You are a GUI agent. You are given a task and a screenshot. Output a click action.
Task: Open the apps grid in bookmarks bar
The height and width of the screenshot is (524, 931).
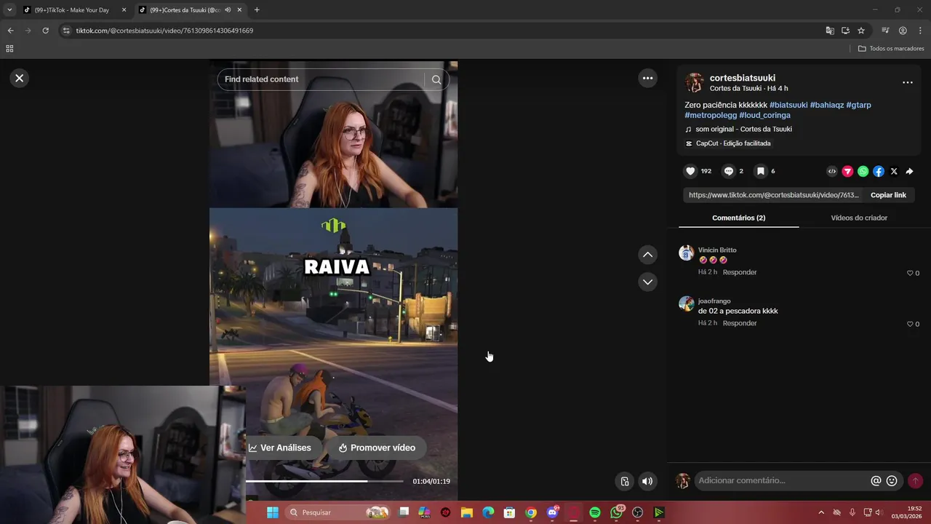[9, 49]
